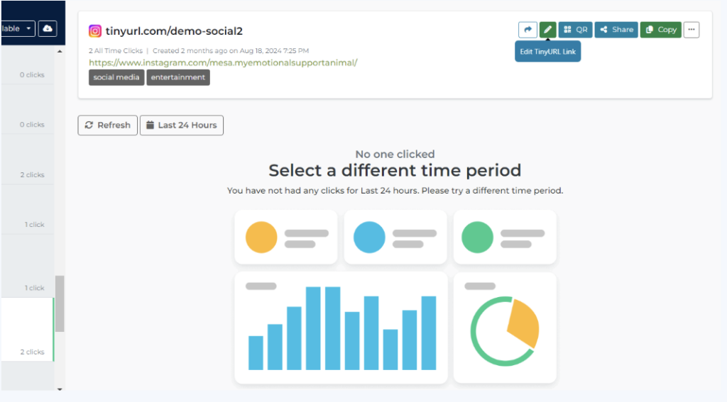
Task: Select the entertainment tag
Action: point(178,77)
